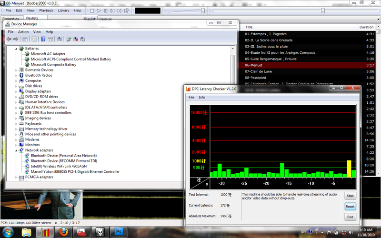Click the red toolbox taskbar icon
This screenshot has height=238, width=381.
tap(81, 232)
